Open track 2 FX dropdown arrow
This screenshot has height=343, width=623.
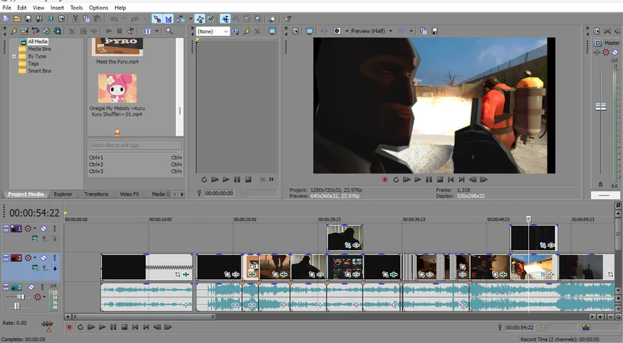pyautogui.click(x=35, y=258)
